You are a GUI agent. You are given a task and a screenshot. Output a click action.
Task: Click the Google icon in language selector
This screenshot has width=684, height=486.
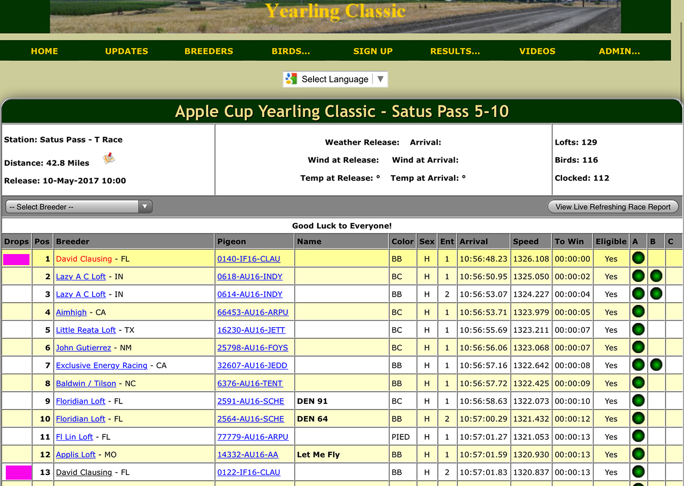pyautogui.click(x=291, y=79)
